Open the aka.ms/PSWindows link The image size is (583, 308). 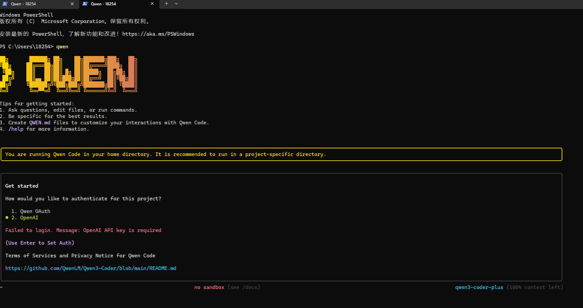click(158, 34)
